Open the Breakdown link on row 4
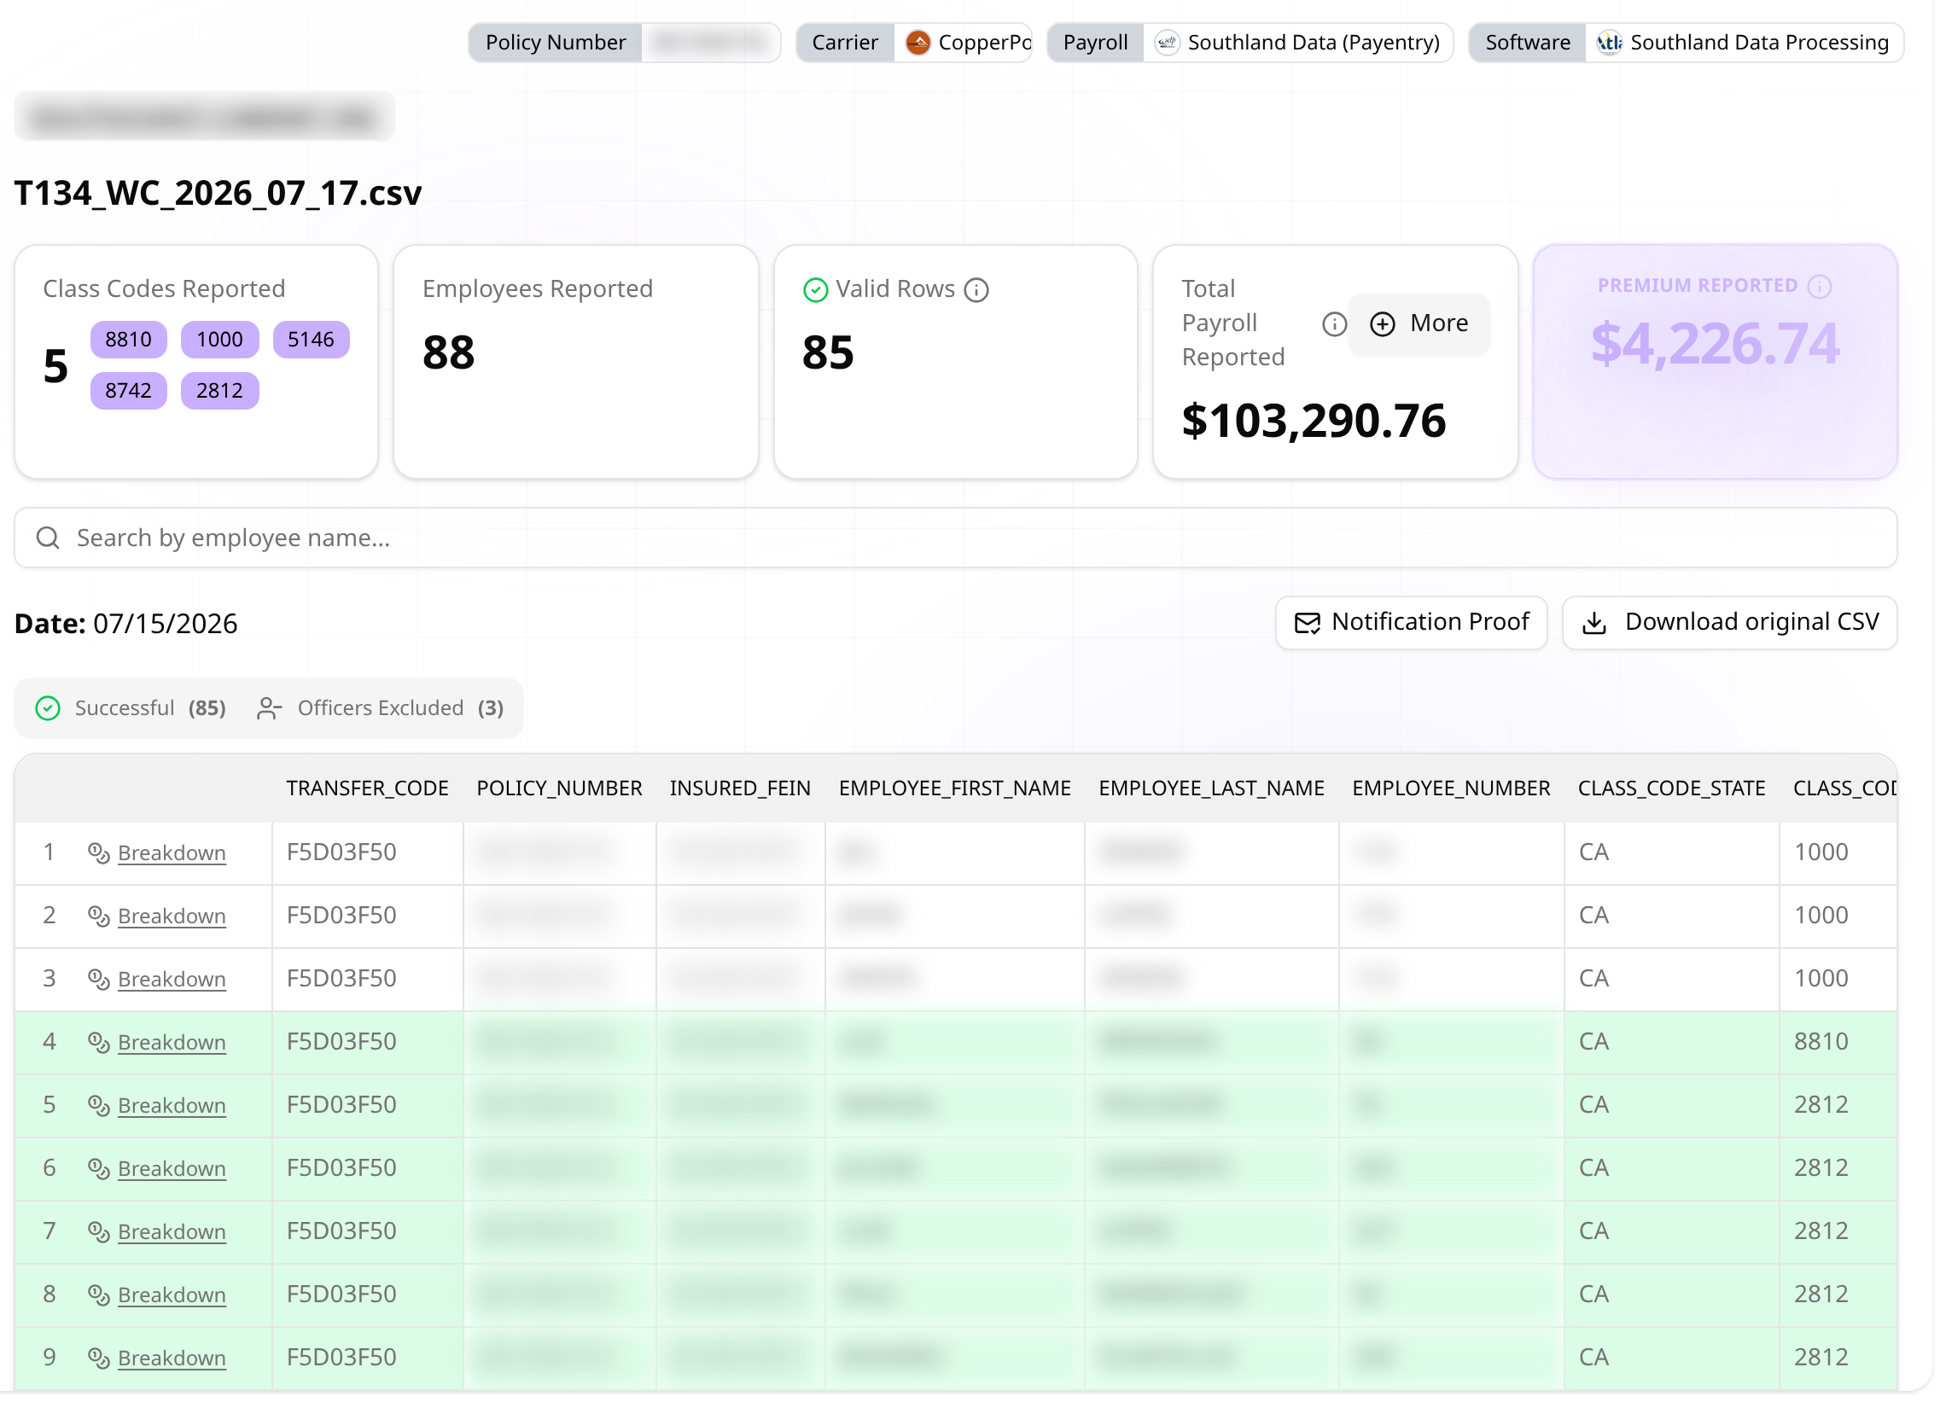Screen dimensions: 1946x1408 tap(172, 1042)
